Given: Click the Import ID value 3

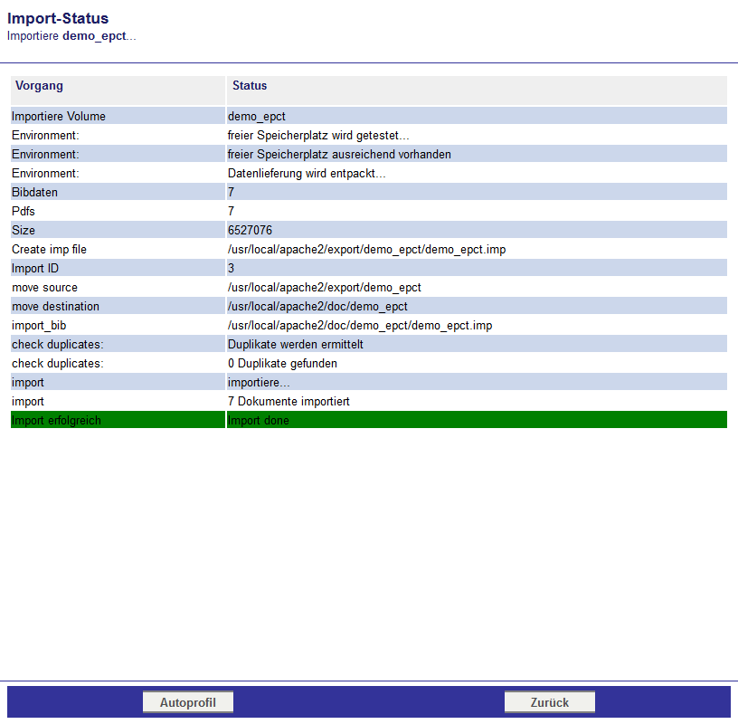Looking at the screenshot, I should tap(232, 268).
